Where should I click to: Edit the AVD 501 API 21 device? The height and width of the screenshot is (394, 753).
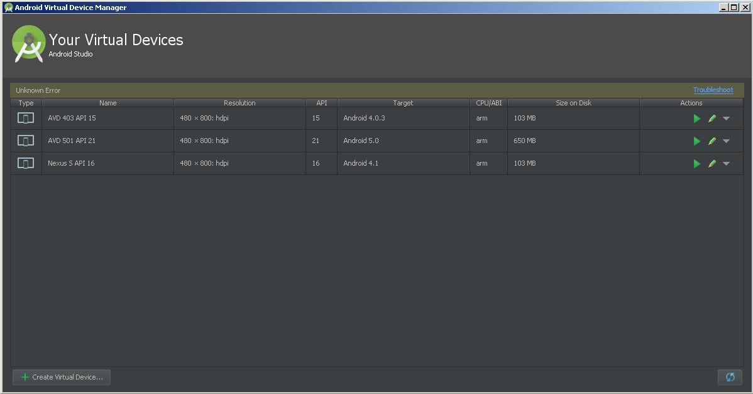712,141
